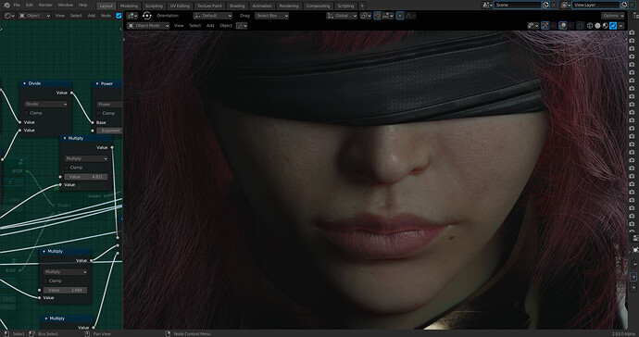Select rendered shading mode icon
This screenshot has width=639, height=337.
pos(613,25)
